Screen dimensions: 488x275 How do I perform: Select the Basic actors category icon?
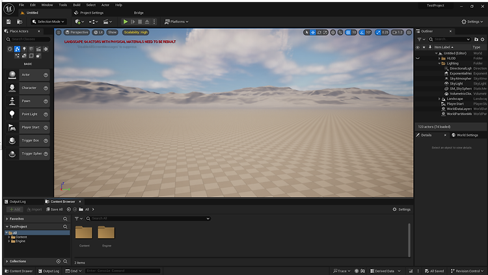(x=17, y=49)
